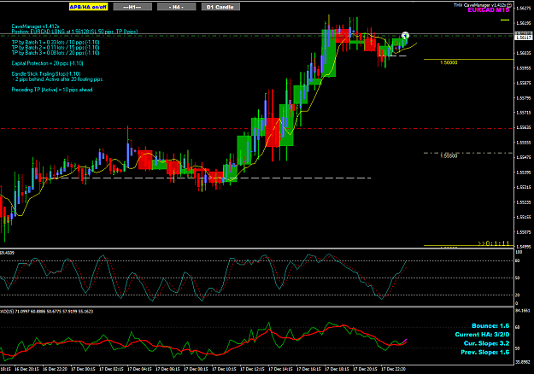Click the smiley icon beside THV CaveManager
534x374 pixels.
(x=509, y=5)
